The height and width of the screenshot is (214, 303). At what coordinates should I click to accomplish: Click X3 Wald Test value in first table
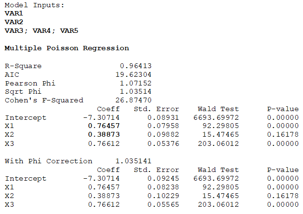click(219, 143)
